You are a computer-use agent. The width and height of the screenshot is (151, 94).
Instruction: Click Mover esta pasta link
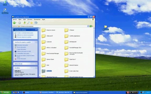21,47
